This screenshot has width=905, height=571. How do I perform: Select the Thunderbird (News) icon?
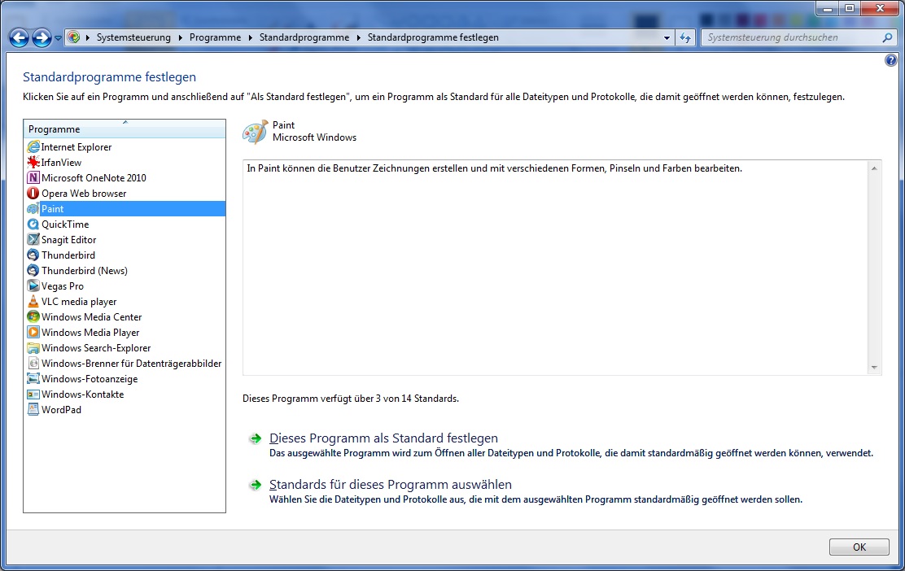tap(33, 271)
